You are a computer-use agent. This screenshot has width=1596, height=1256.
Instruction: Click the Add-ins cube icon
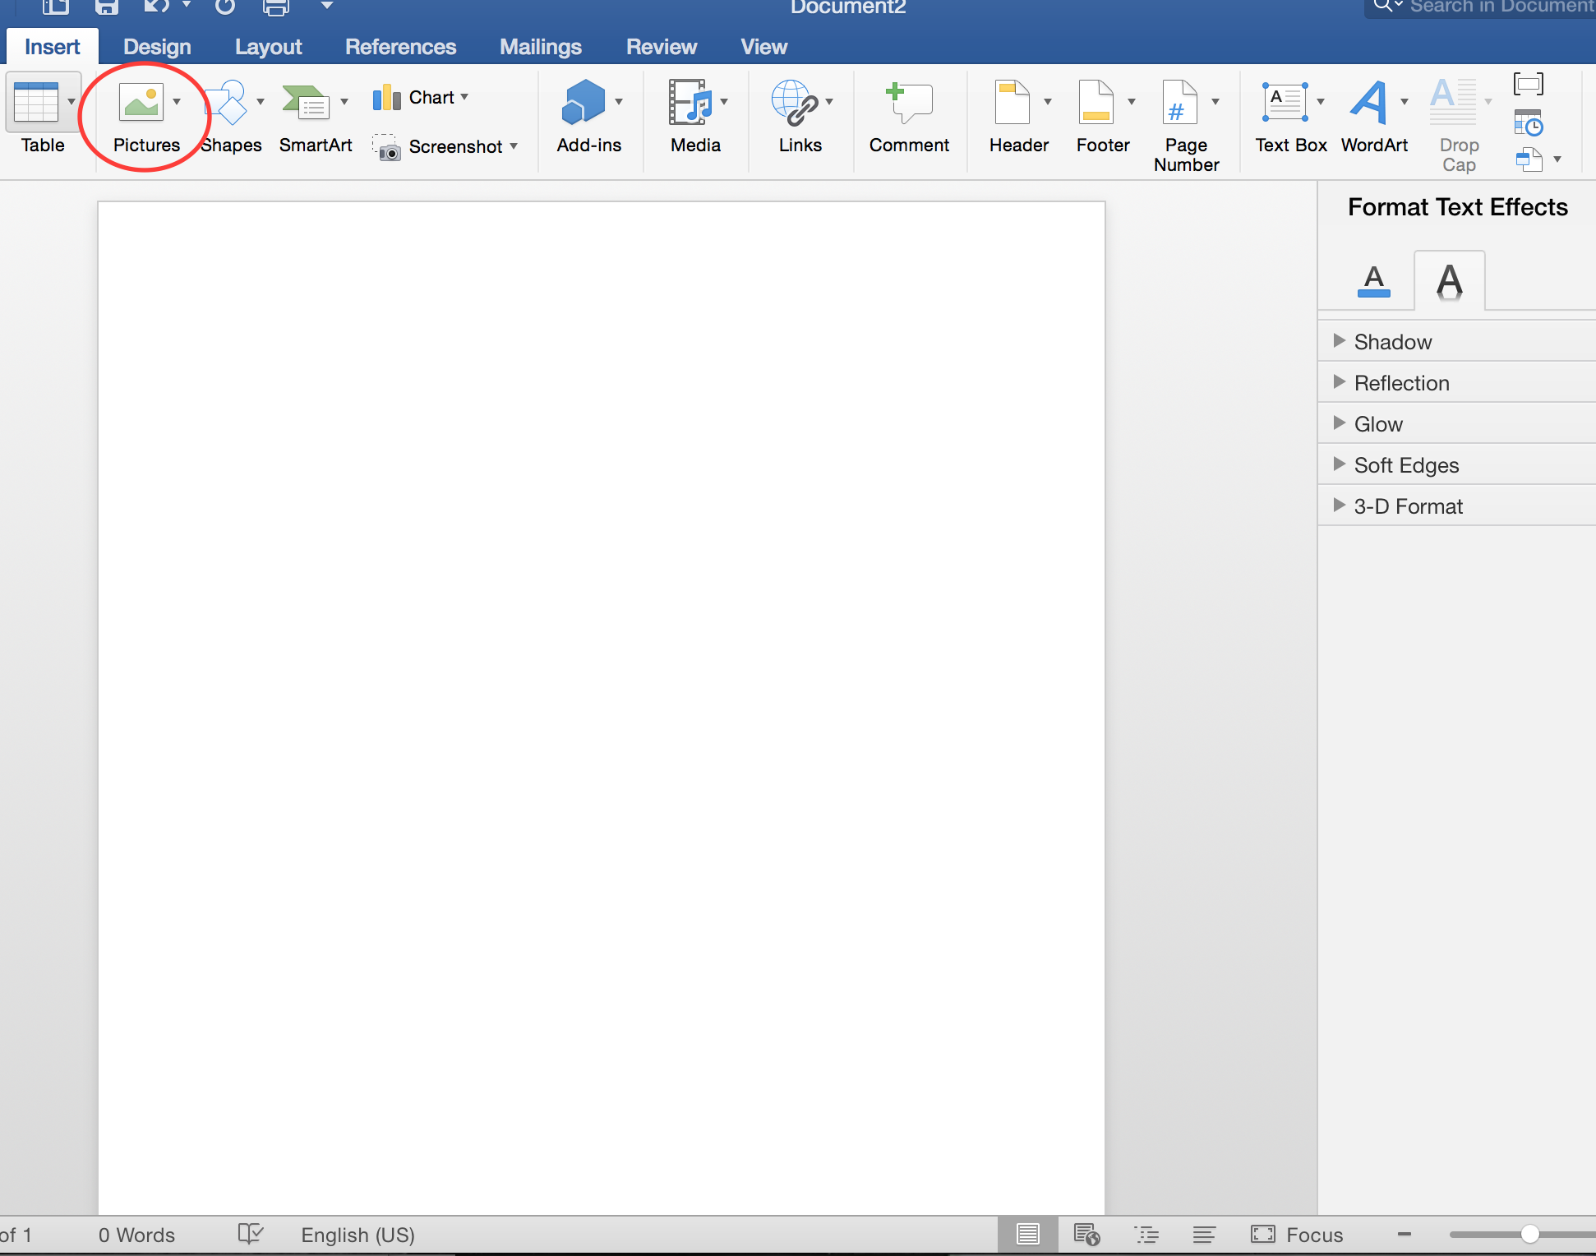(584, 103)
